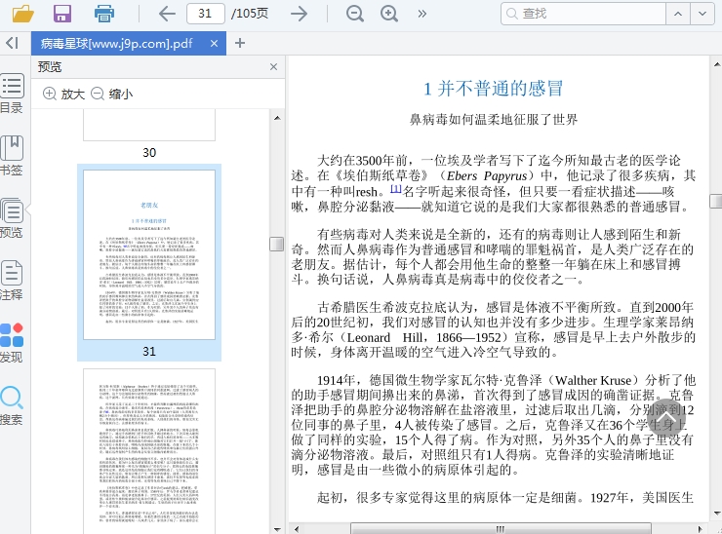Open the 书签 (bookmarks) sidebar panel
The image size is (722, 534).
pos(12,155)
